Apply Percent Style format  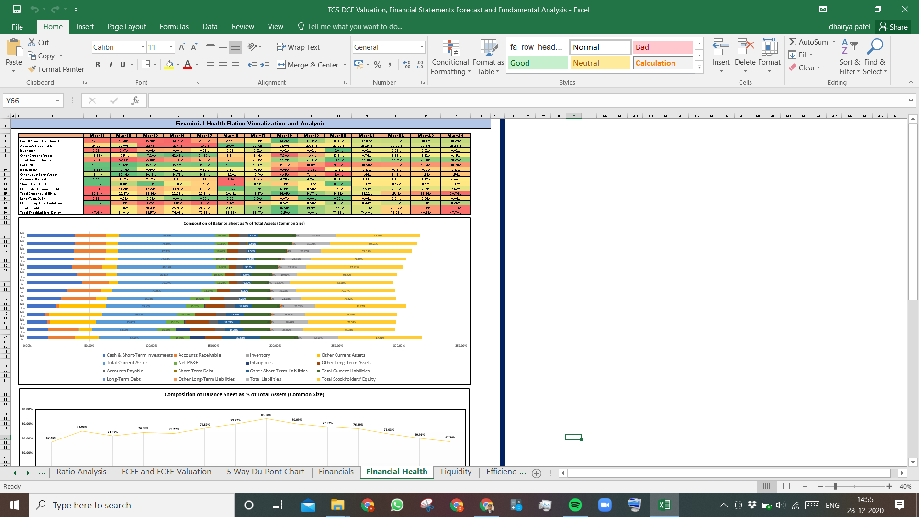tap(378, 65)
